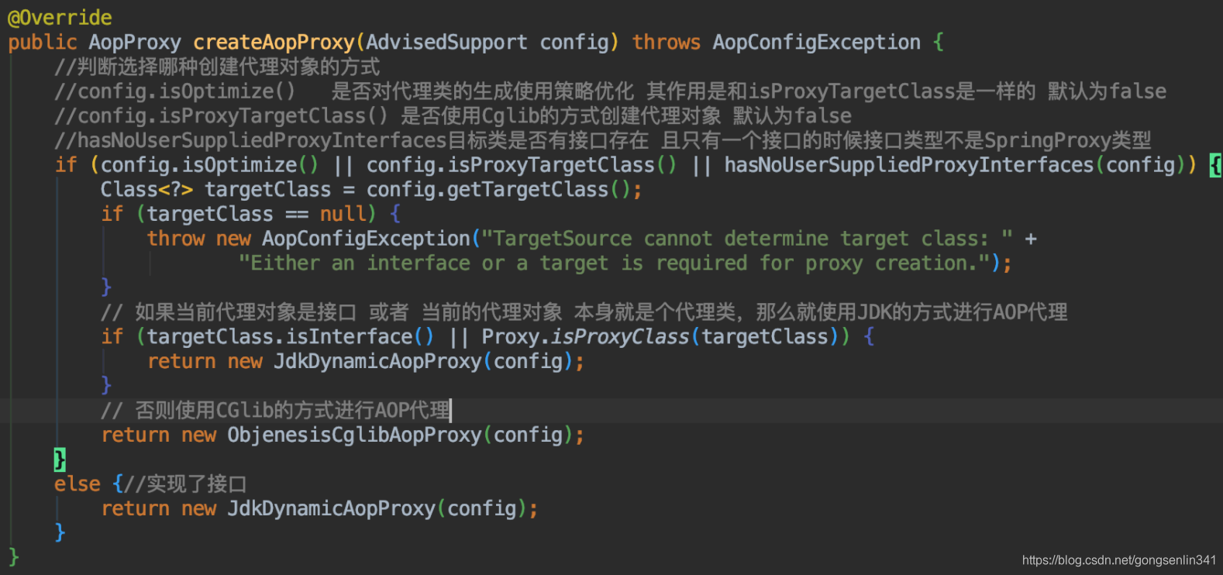This screenshot has width=1223, height=575.
Task: Click AopConfigException in the method signature
Action: coord(817,42)
